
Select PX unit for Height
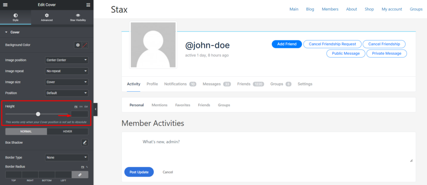[x=76, y=106]
